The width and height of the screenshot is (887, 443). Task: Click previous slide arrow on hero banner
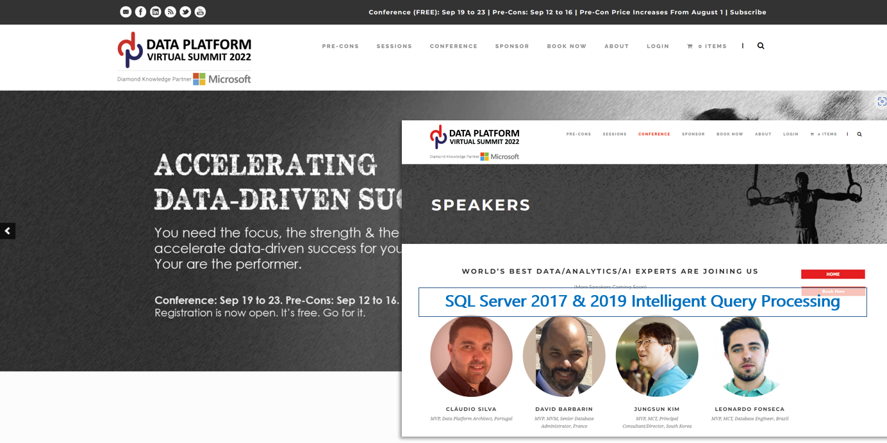pos(8,230)
